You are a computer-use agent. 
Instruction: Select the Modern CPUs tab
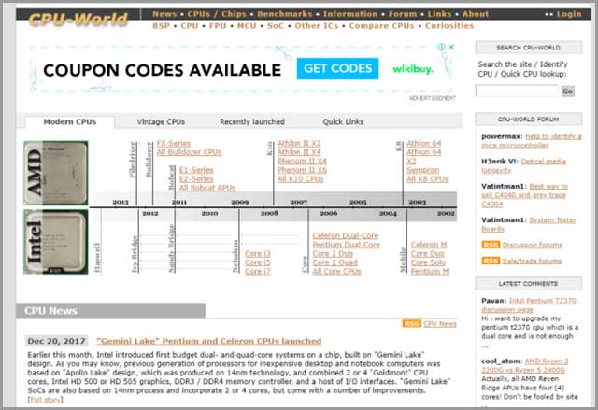coord(70,122)
